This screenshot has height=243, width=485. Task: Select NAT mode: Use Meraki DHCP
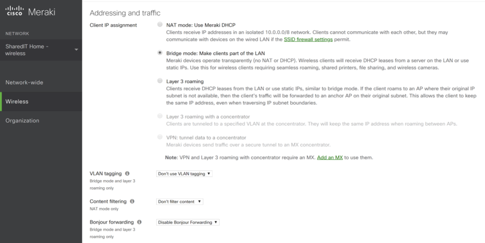[x=160, y=25]
